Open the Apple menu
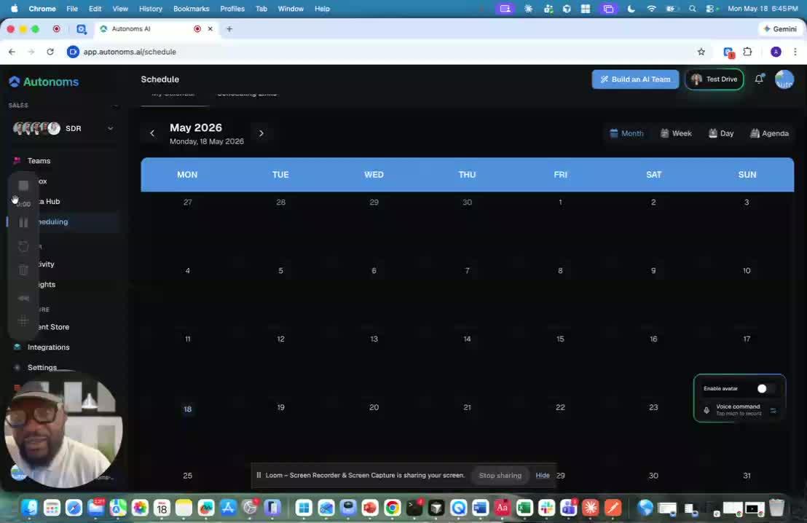The width and height of the screenshot is (807, 523). 15,9
